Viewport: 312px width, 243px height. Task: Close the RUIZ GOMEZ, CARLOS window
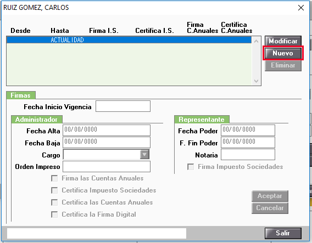coord(301,8)
